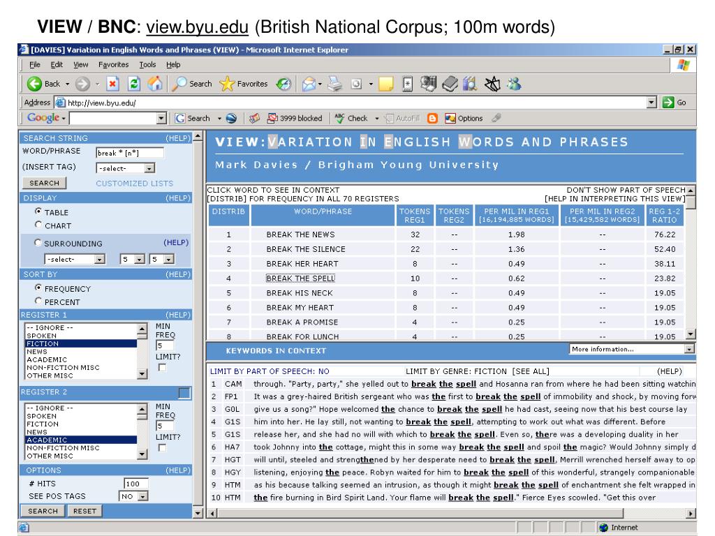Open the SEE POS TAGS dropdown
The image size is (715, 536).
133,496
